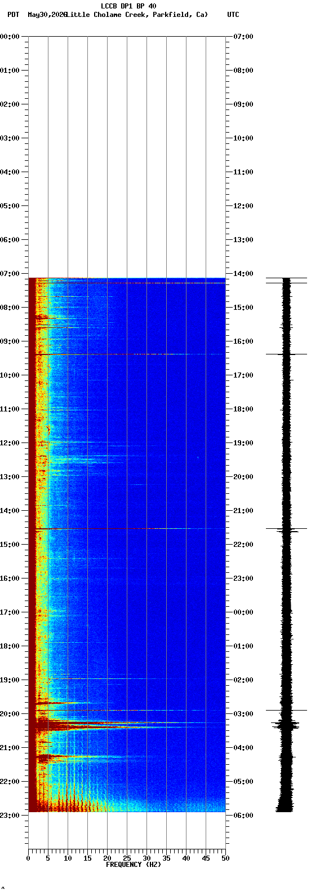Click the horizontal streak near 09:20 PDT

tap(127, 354)
